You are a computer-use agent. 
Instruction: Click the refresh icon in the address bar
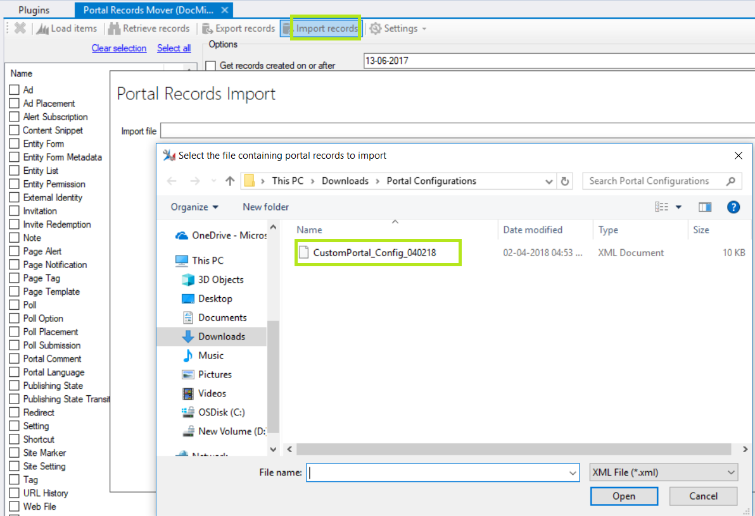click(x=566, y=181)
